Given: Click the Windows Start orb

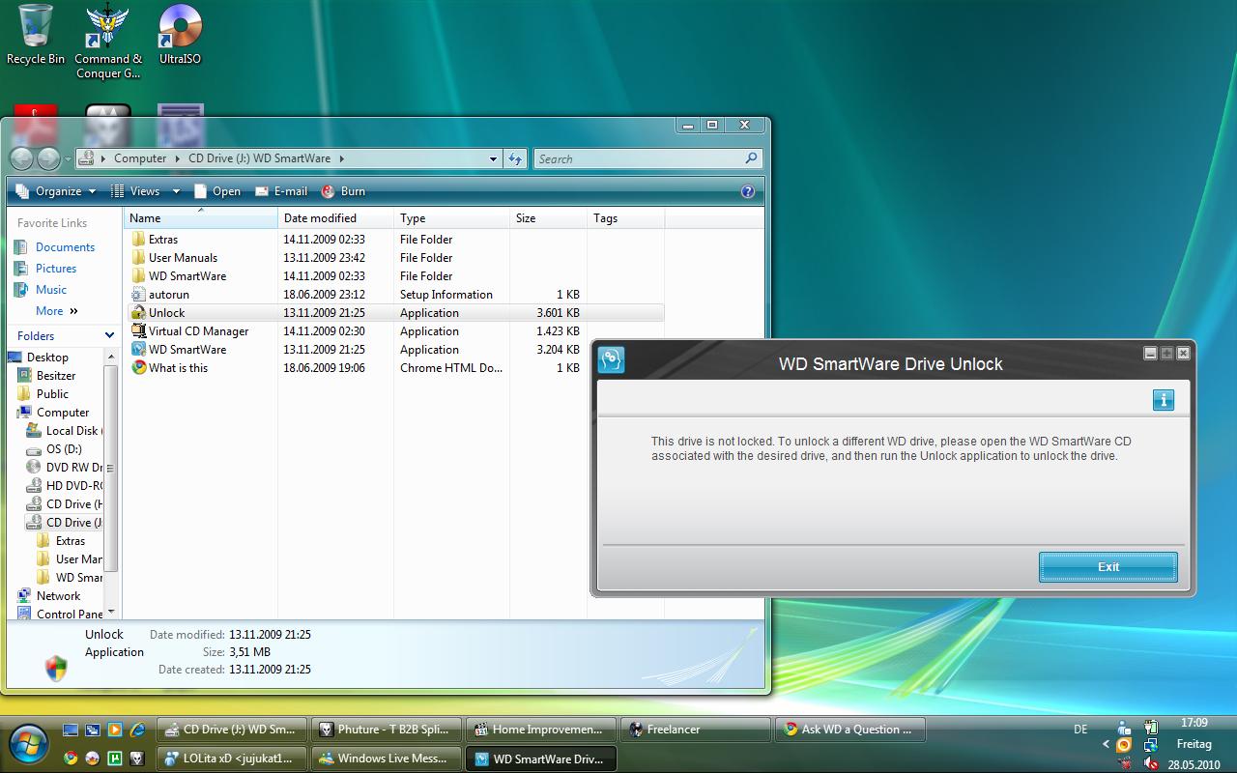Looking at the screenshot, I should pos(27,743).
